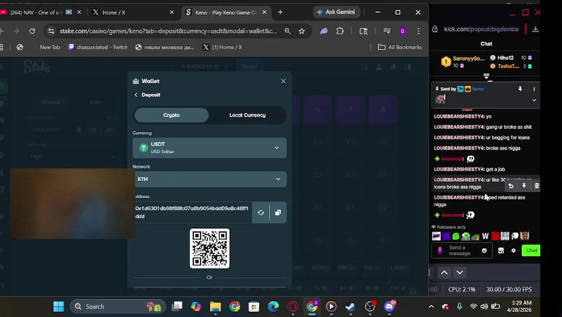Open OBS Studio from the taskbar

370,306
